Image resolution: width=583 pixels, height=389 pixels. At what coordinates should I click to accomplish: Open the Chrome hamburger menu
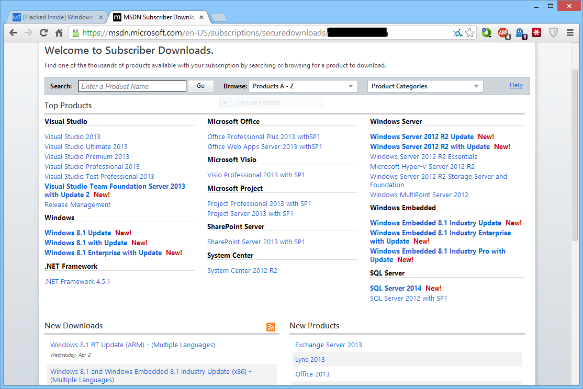pos(570,33)
